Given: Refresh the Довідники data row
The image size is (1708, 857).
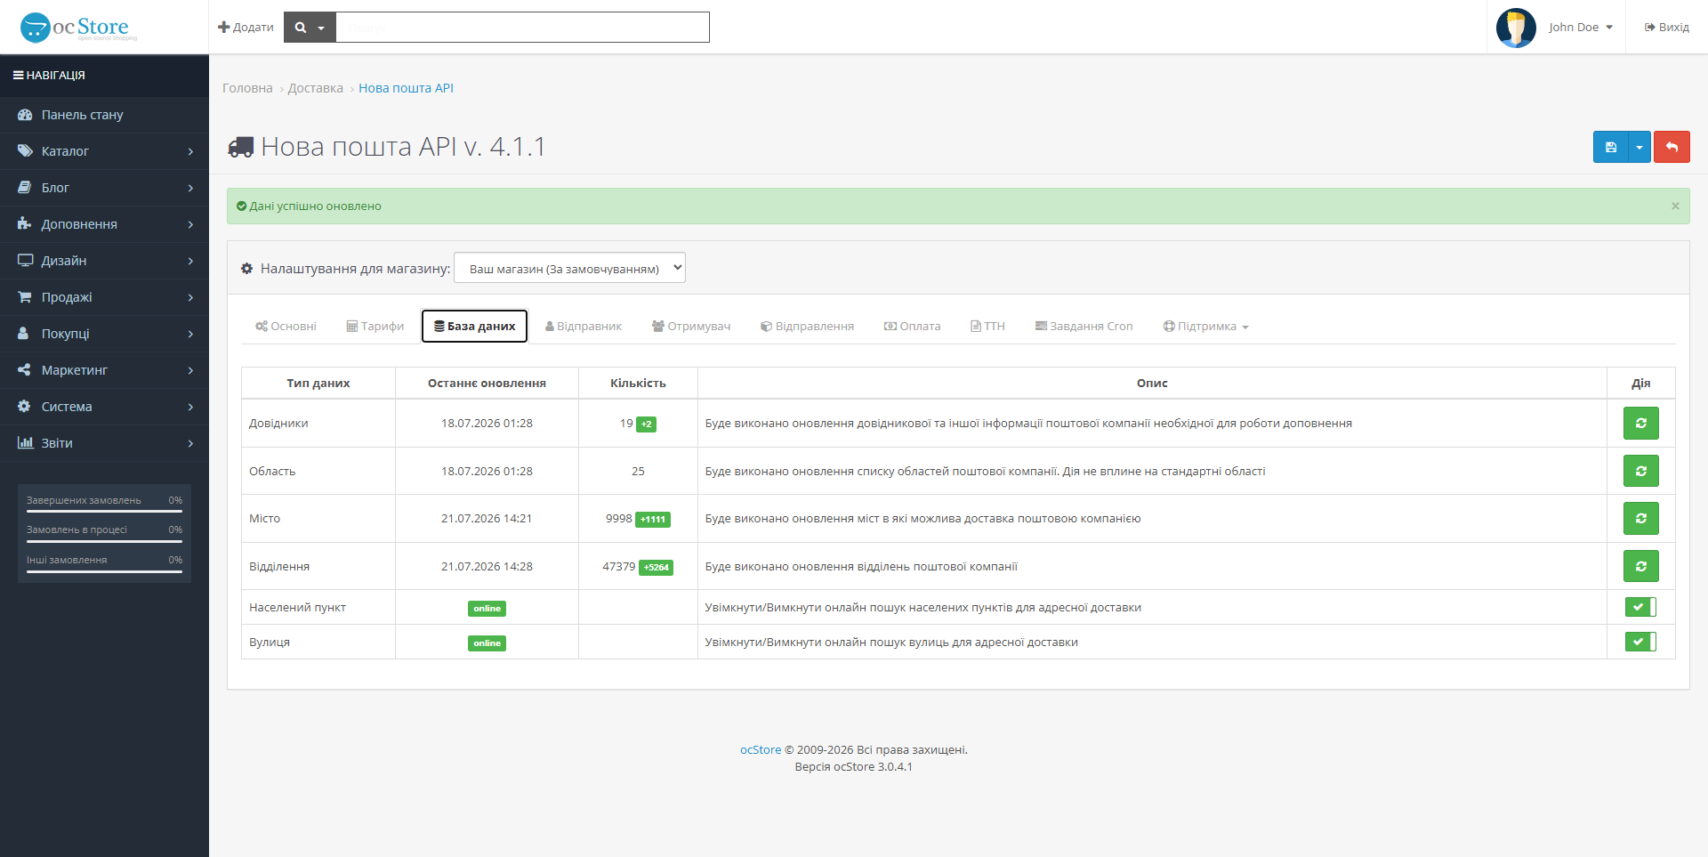Looking at the screenshot, I should (1640, 424).
